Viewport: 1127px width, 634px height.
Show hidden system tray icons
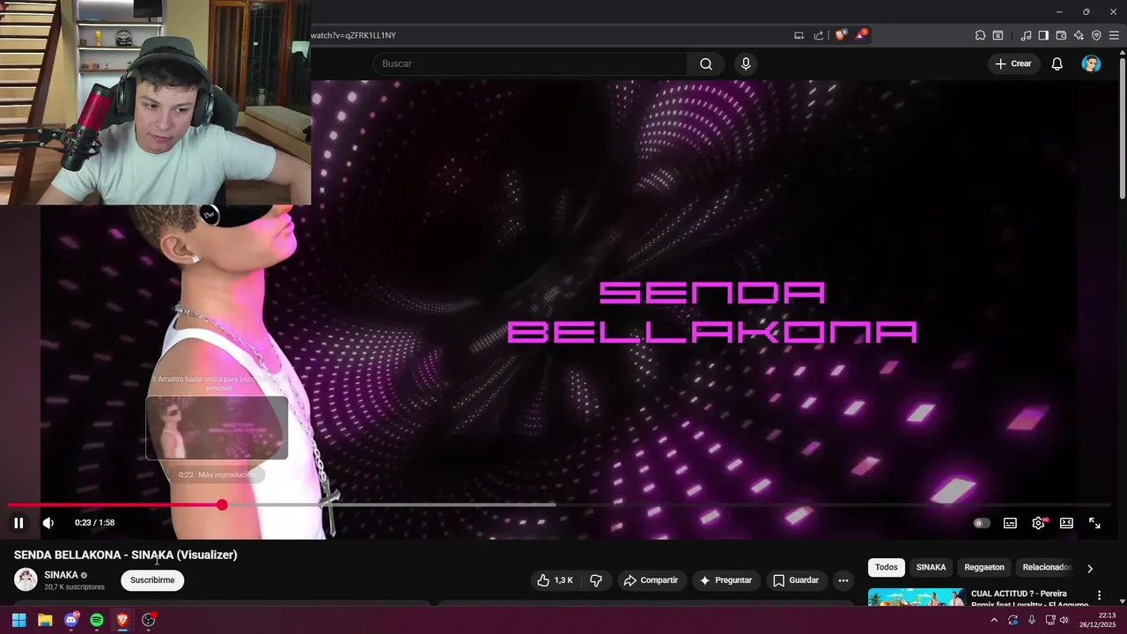tap(994, 620)
